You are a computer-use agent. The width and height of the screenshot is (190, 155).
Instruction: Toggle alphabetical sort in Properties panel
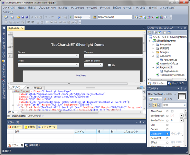(154, 105)
